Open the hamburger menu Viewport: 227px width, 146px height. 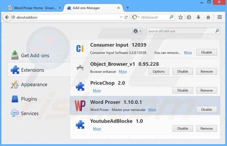point(219,17)
